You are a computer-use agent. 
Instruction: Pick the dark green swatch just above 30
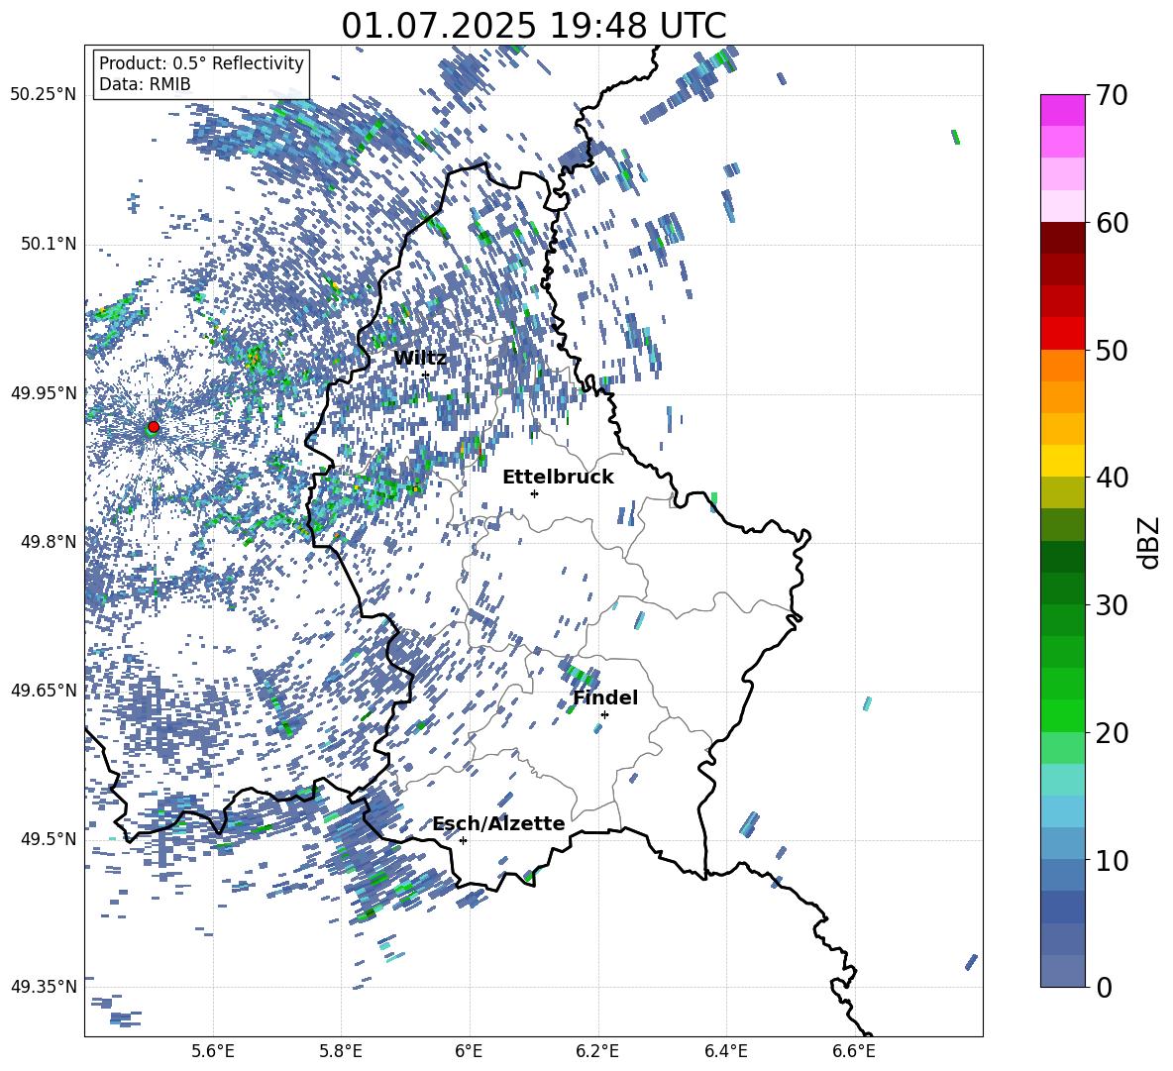click(1062, 589)
